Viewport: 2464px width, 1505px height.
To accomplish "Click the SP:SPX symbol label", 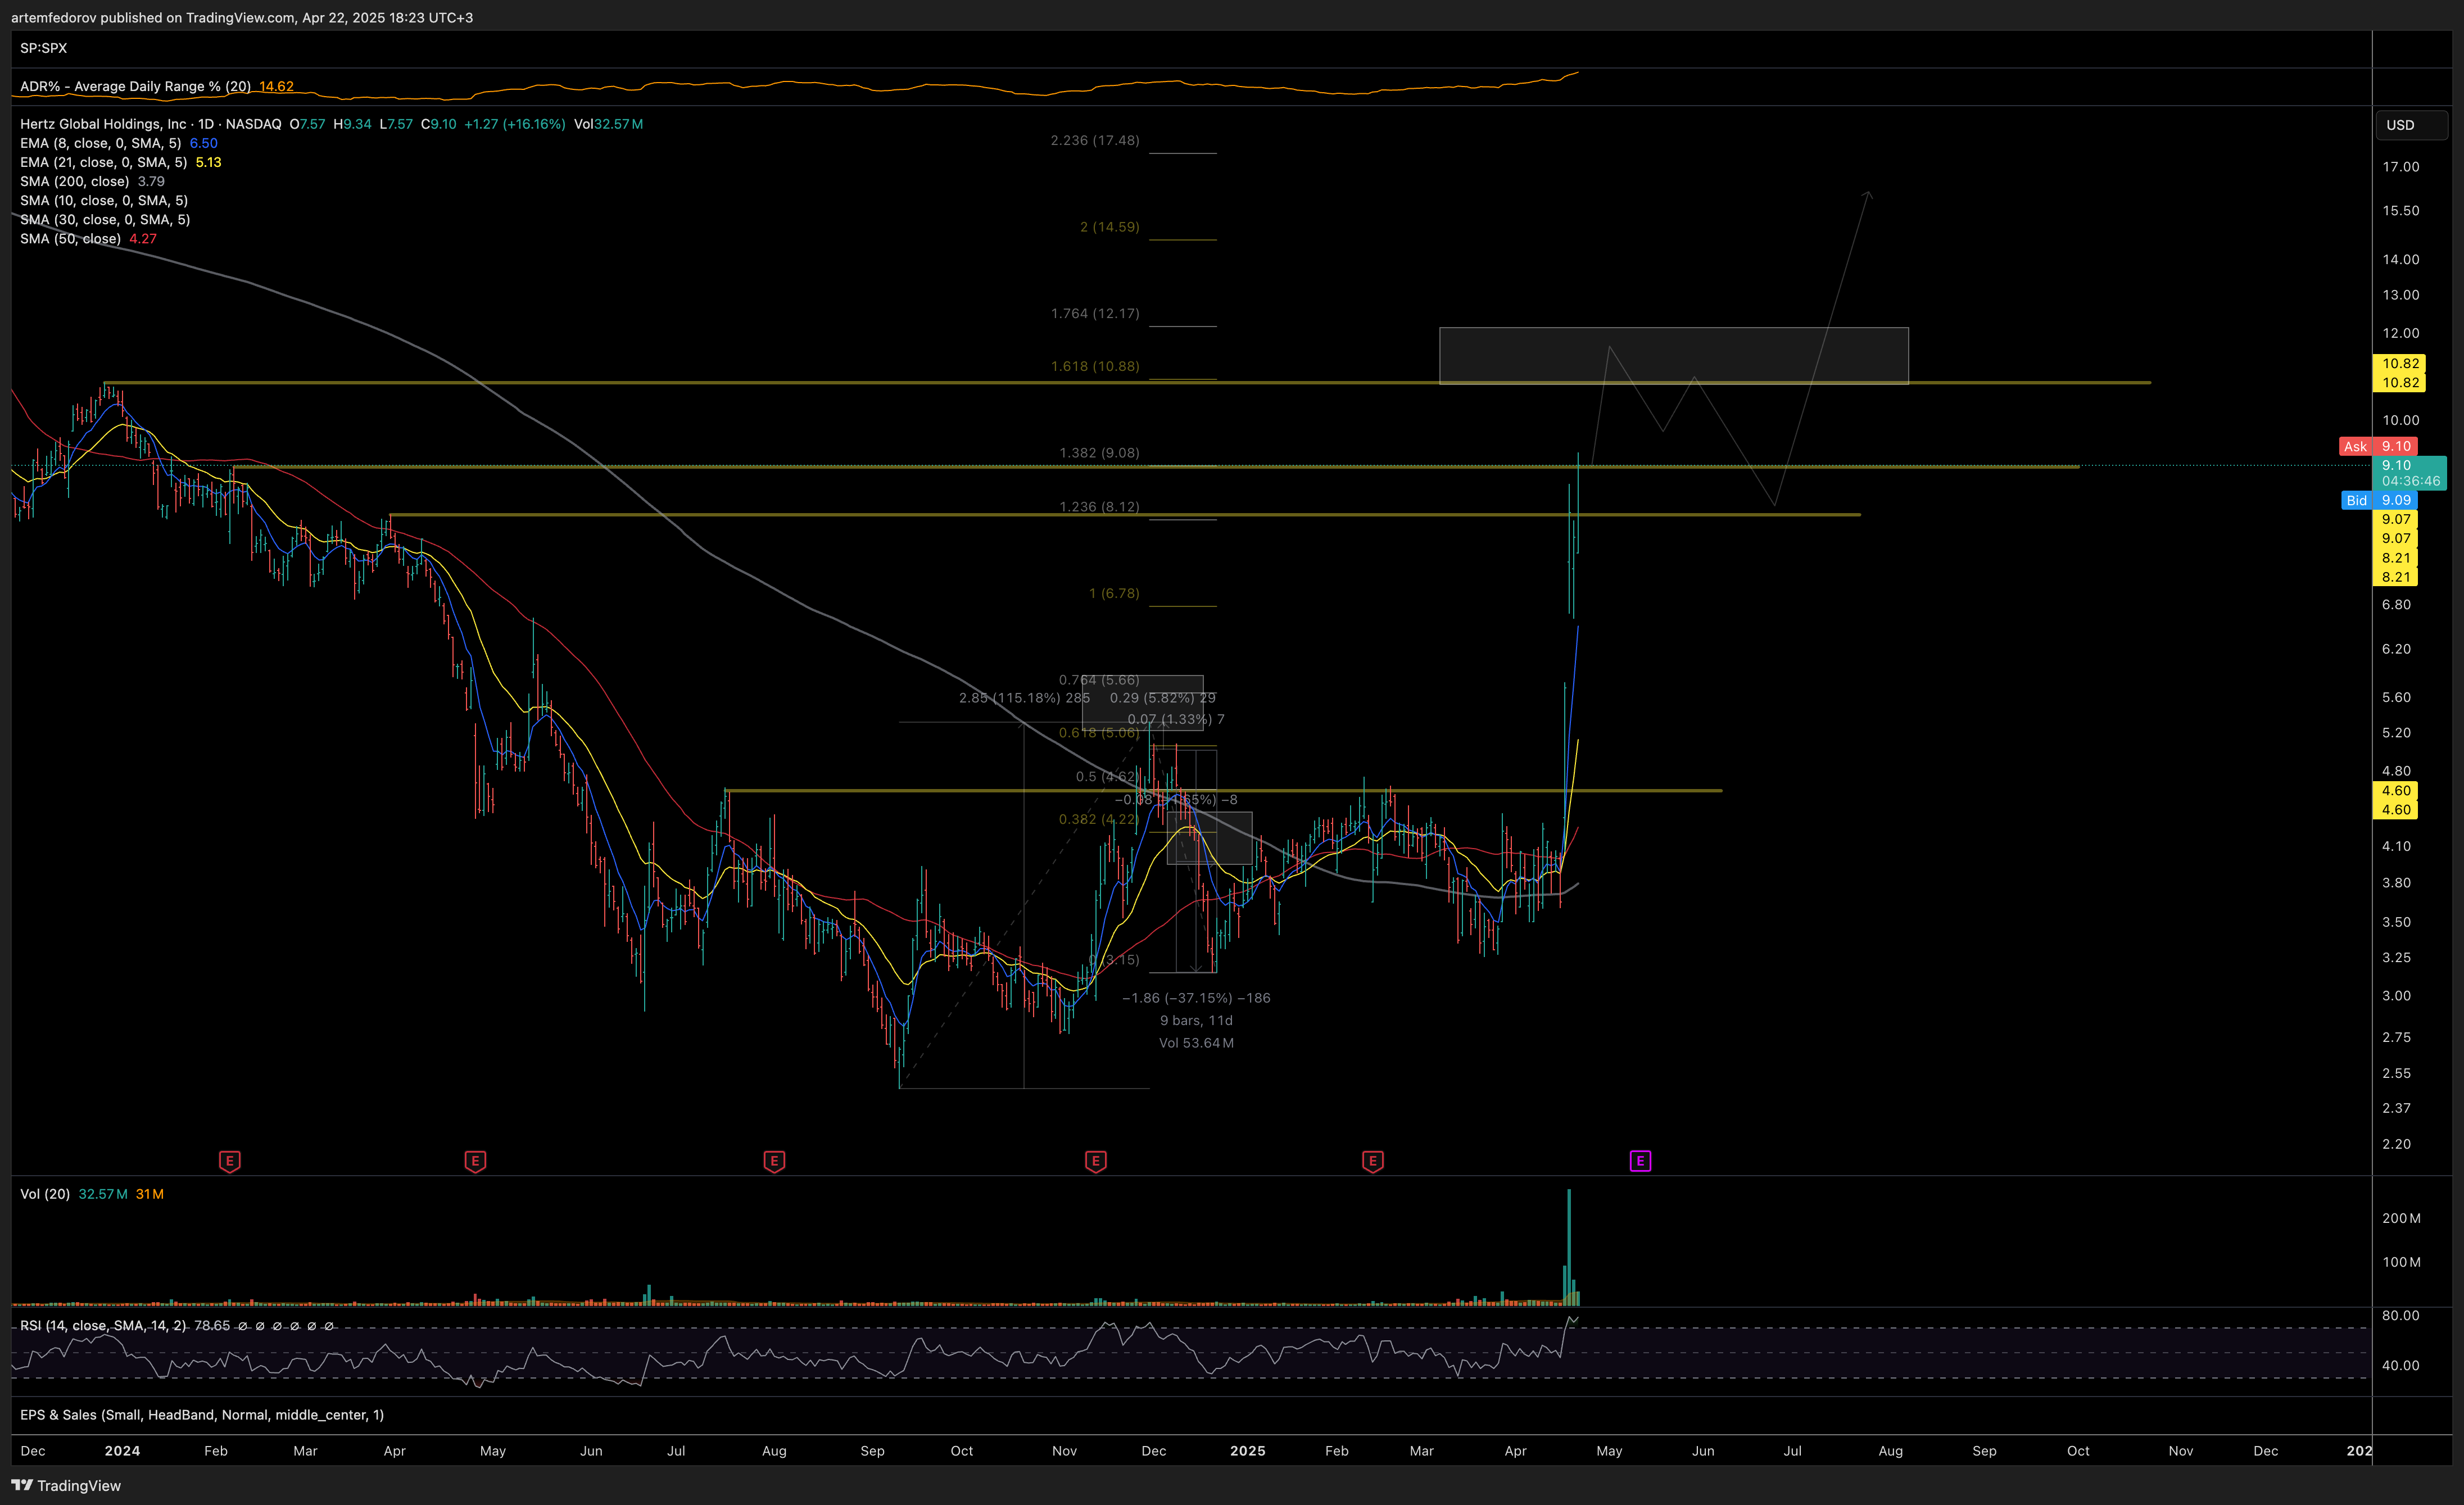I will 44,48.
